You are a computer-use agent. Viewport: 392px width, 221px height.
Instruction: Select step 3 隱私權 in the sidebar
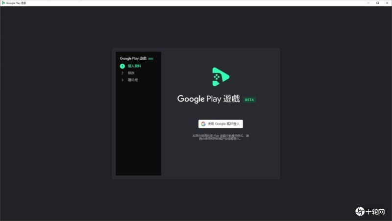(129, 80)
